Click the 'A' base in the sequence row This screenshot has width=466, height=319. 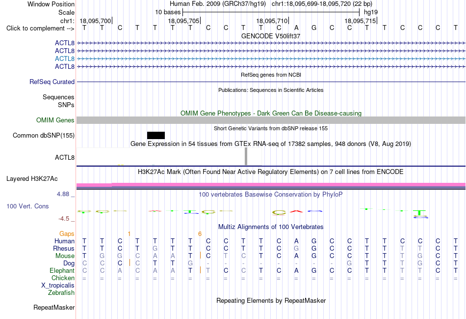(x=296, y=28)
